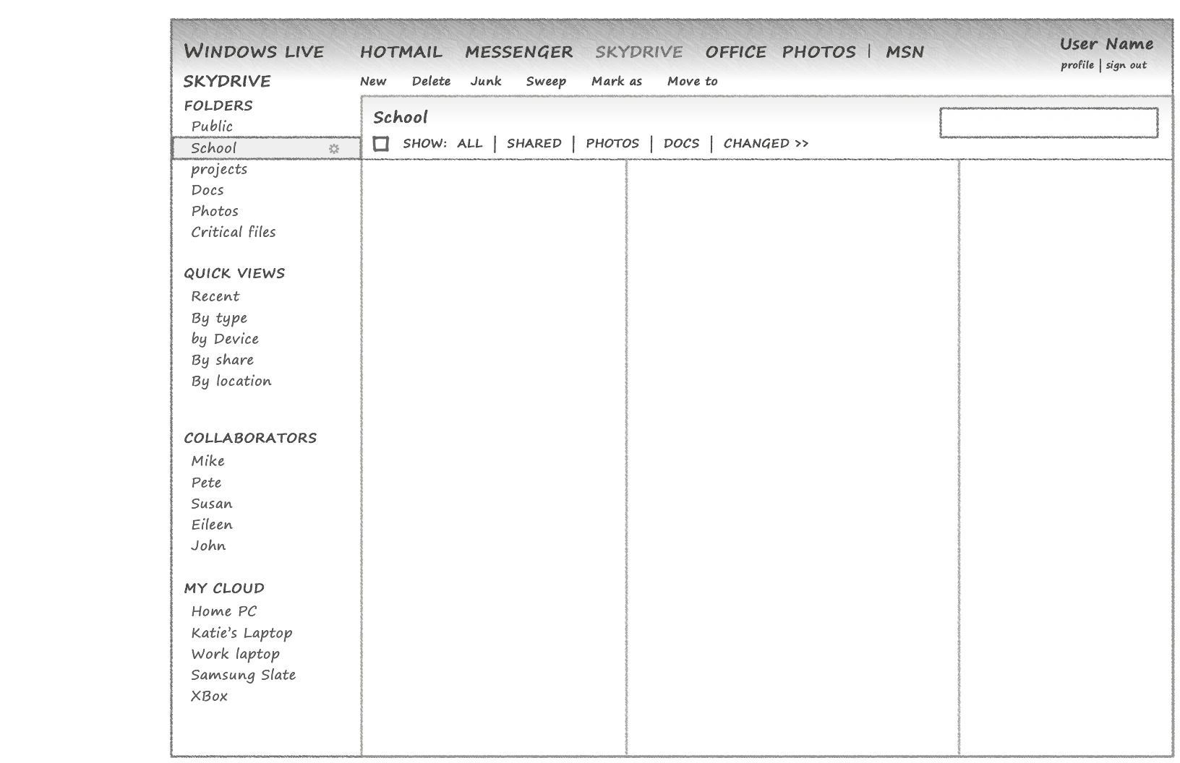Screen dimensions: 1180x763
Task: Filter the list to PHOTOS
Action: pos(612,143)
